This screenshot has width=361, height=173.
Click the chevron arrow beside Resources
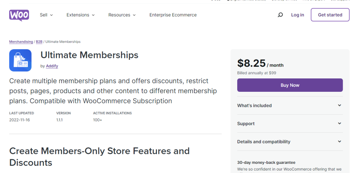[134, 15]
